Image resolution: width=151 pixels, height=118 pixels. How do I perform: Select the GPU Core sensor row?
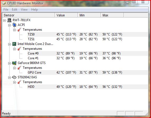tap(88, 72)
